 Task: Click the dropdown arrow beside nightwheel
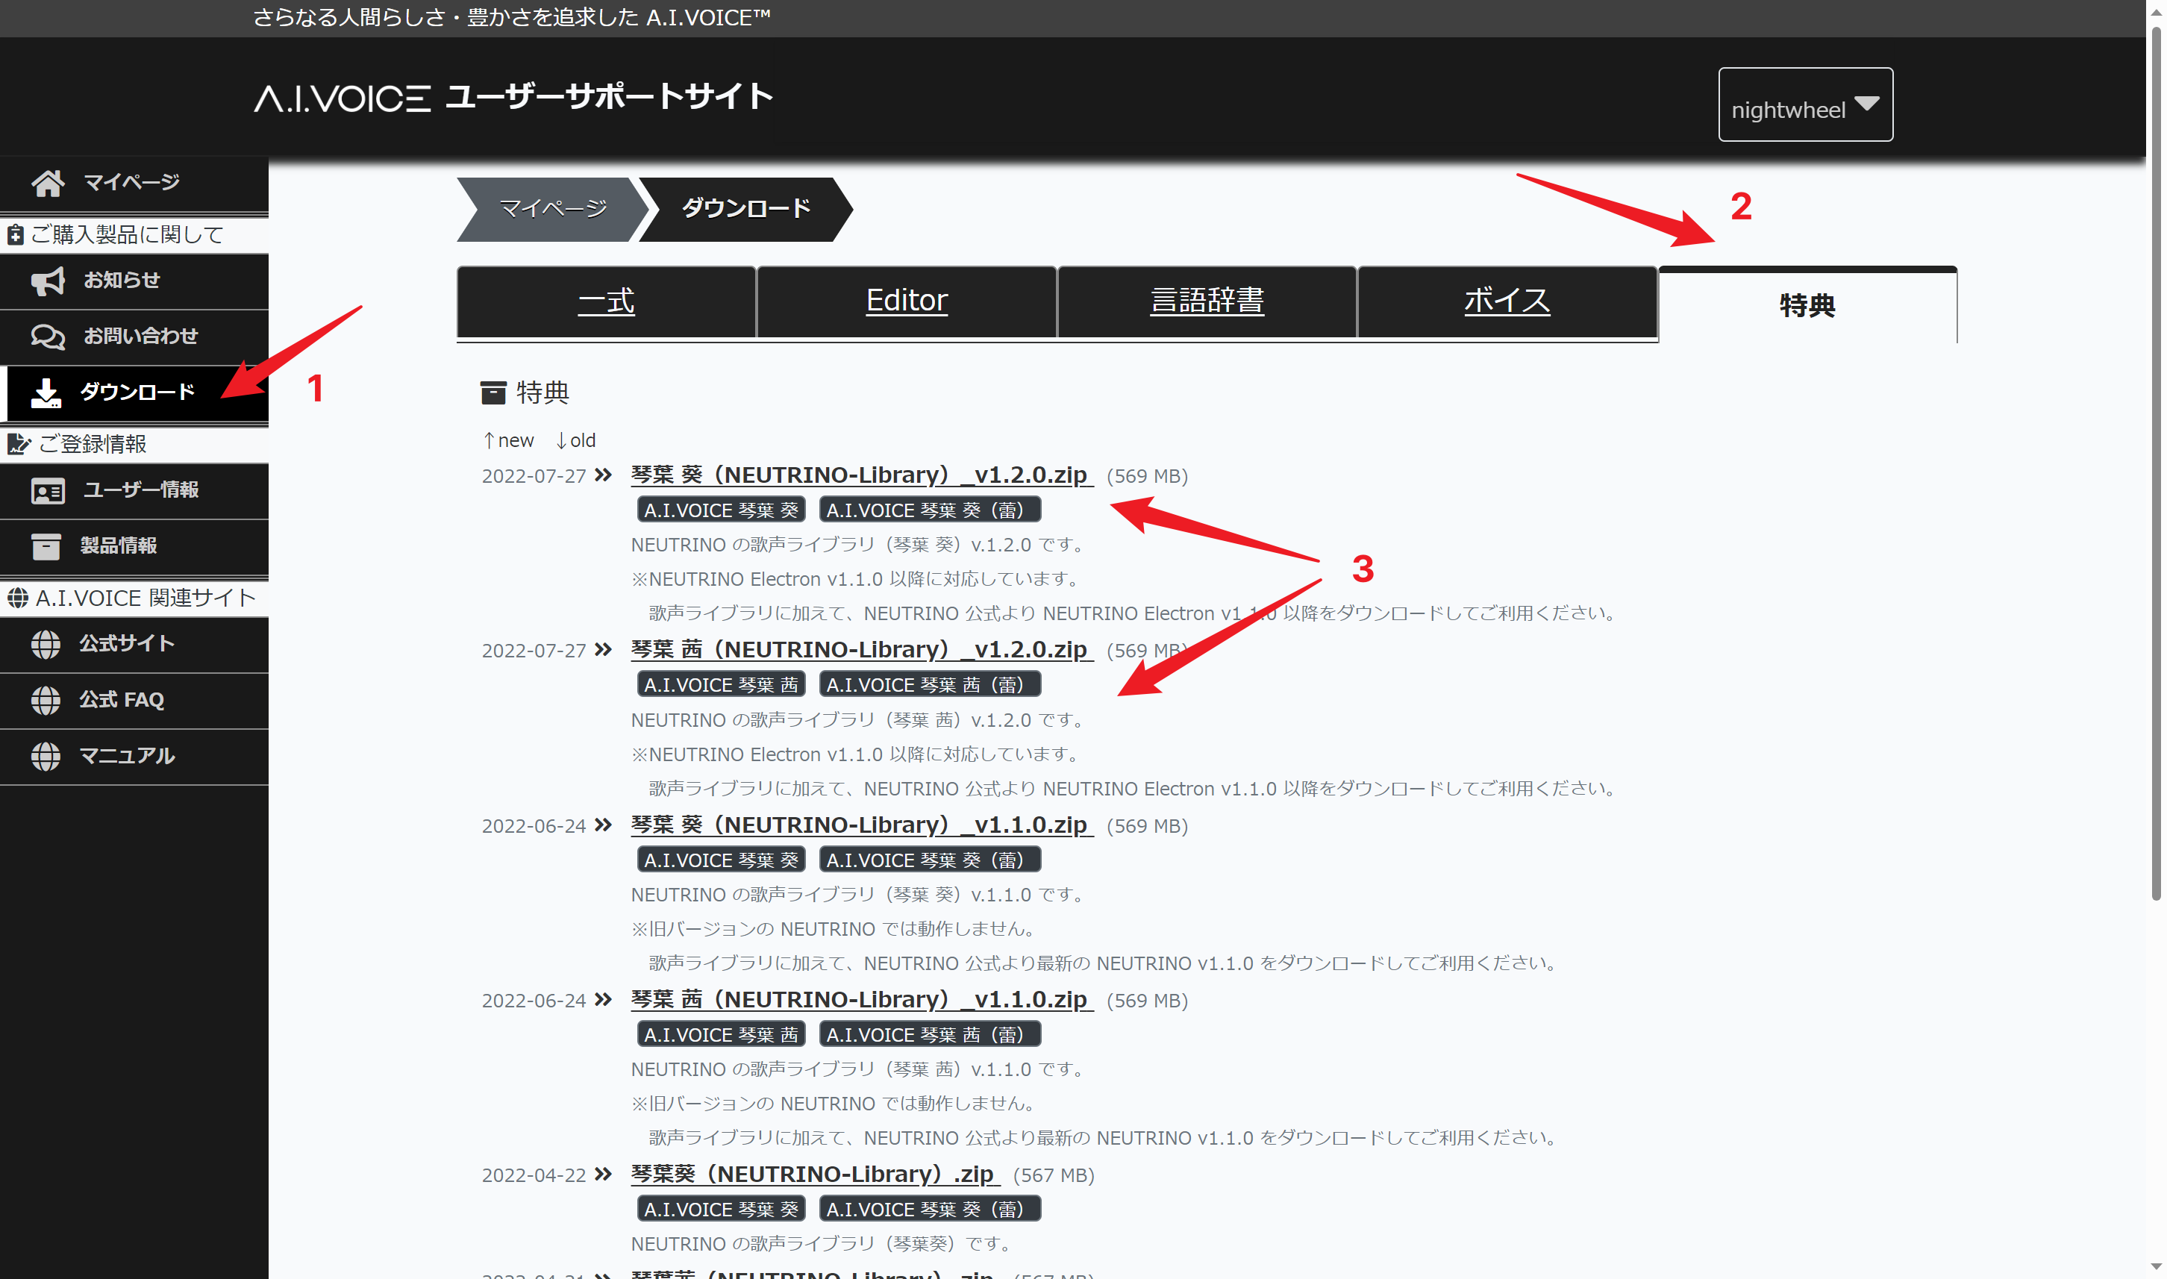[1866, 104]
